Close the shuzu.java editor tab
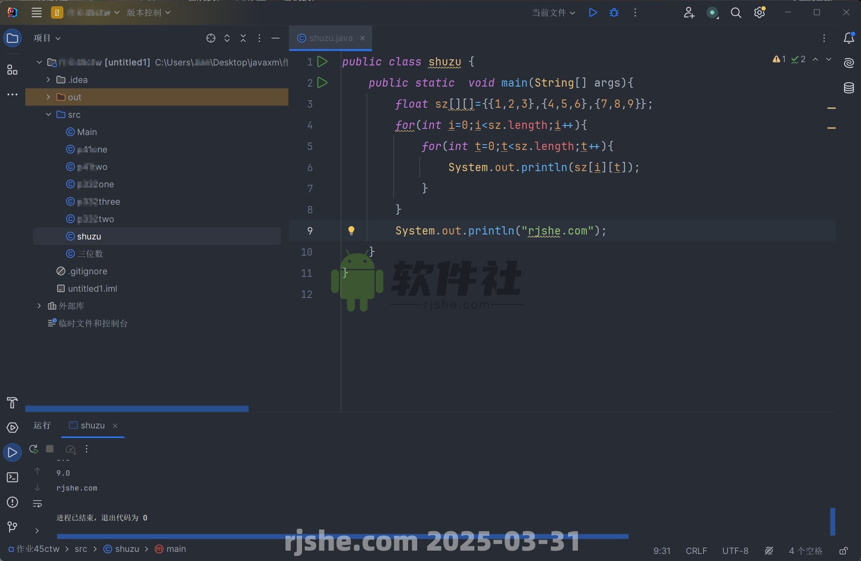 click(x=363, y=38)
